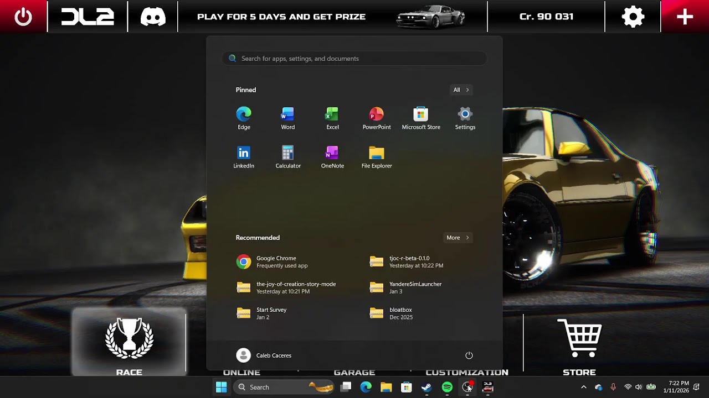Click the game's red power quit icon

pyautogui.click(x=23, y=17)
